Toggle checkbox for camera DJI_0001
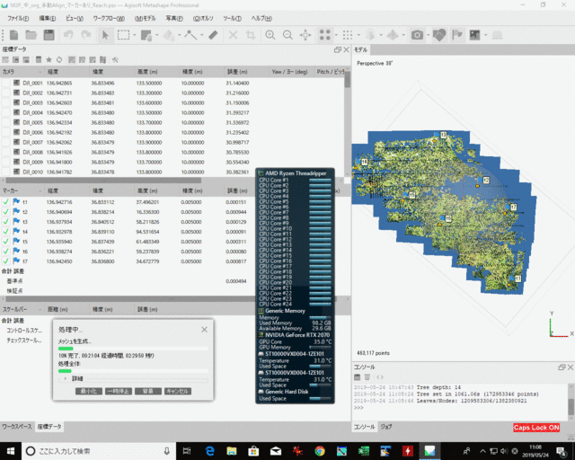 coord(6,83)
